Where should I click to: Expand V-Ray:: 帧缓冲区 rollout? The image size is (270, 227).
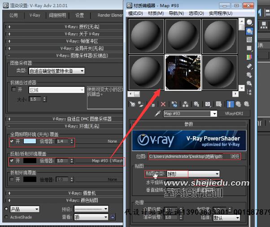tap(65, 41)
